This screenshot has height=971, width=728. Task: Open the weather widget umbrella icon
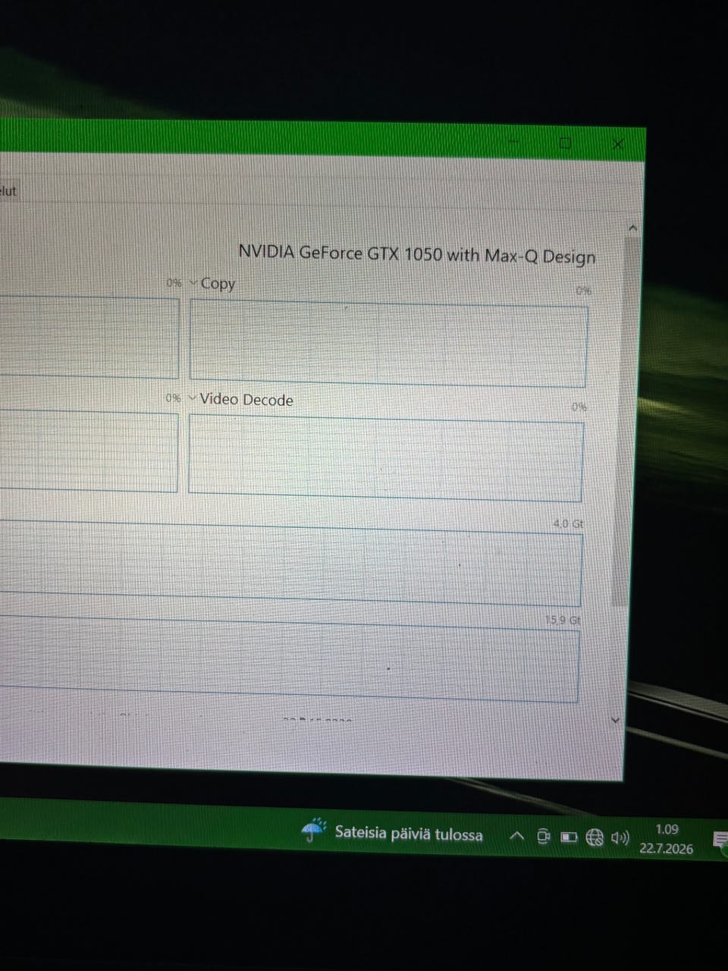tap(314, 831)
